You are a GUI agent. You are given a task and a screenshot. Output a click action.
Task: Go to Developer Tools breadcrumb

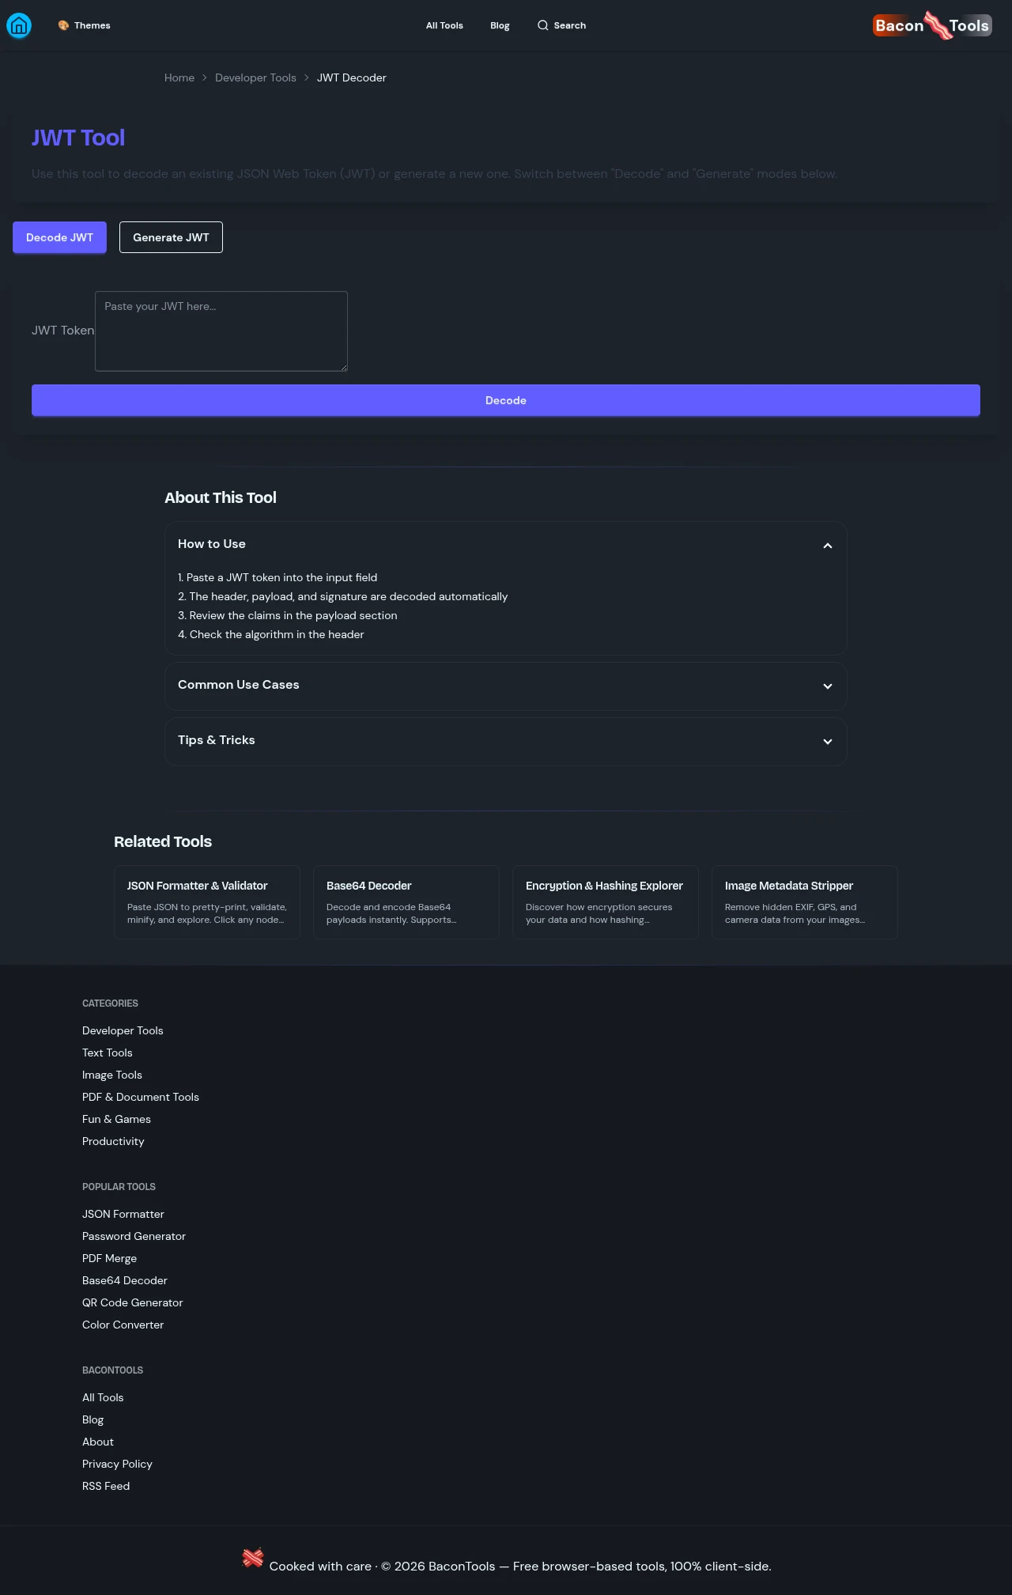[255, 77]
